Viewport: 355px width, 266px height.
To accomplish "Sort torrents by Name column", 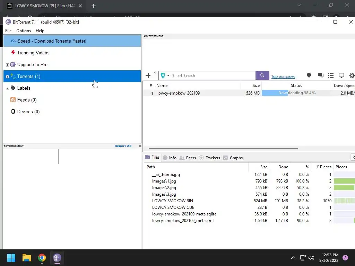I will 197,86.
